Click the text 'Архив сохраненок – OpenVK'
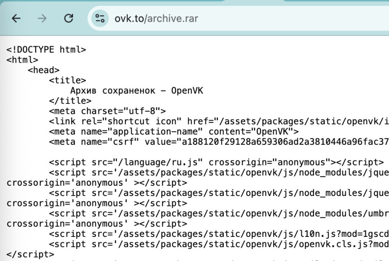This screenshot has width=389, height=261. pos(137,91)
